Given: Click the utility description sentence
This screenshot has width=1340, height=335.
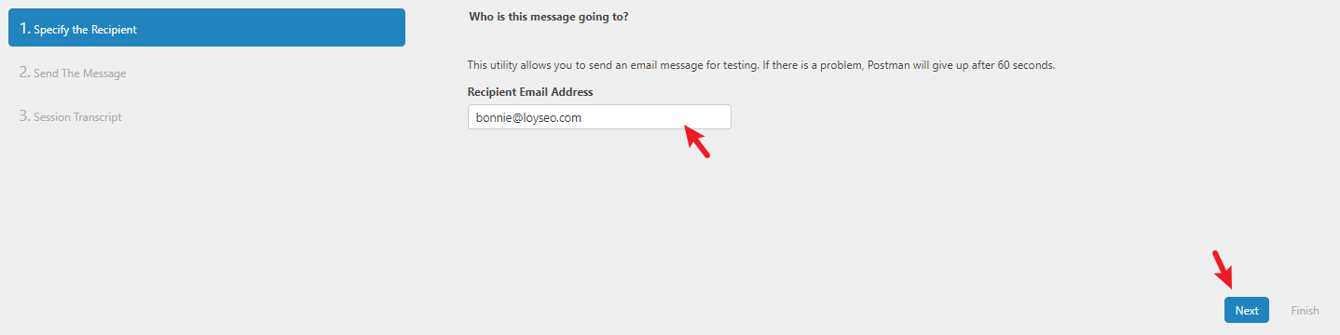Looking at the screenshot, I should tap(760, 65).
